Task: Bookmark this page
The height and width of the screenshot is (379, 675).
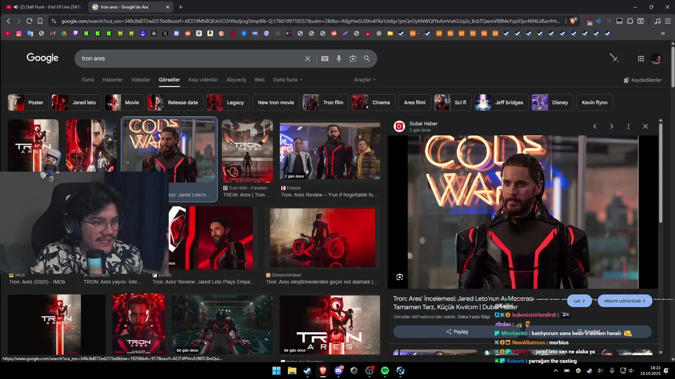Action: click(x=40, y=21)
